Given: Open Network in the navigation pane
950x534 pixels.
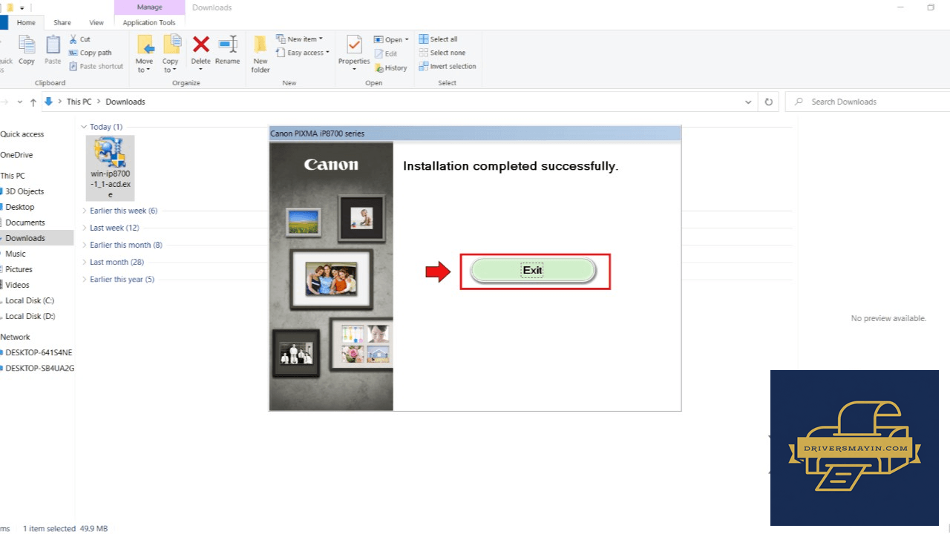Looking at the screenshot, I should pyautogui.click(x=16, y=337).
